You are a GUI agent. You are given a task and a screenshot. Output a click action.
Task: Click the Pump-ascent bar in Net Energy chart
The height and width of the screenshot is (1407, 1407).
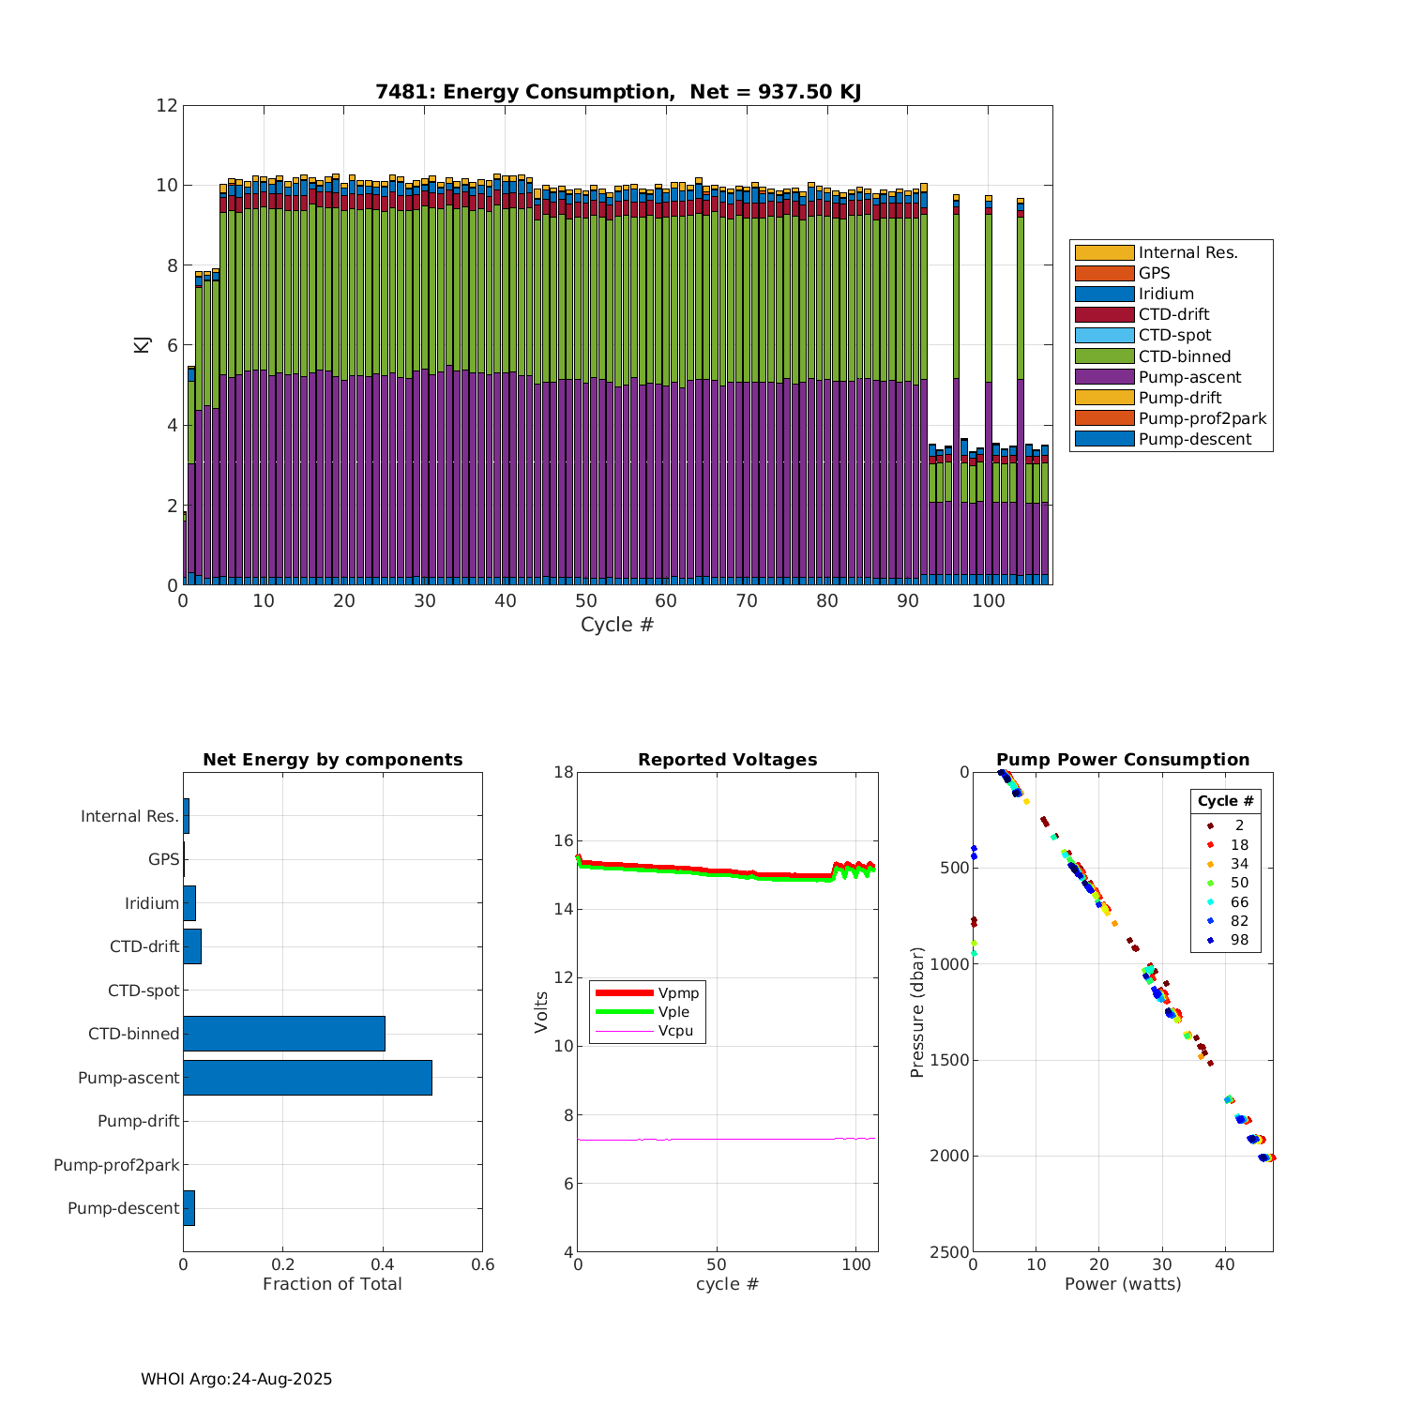pos(308,1078)
